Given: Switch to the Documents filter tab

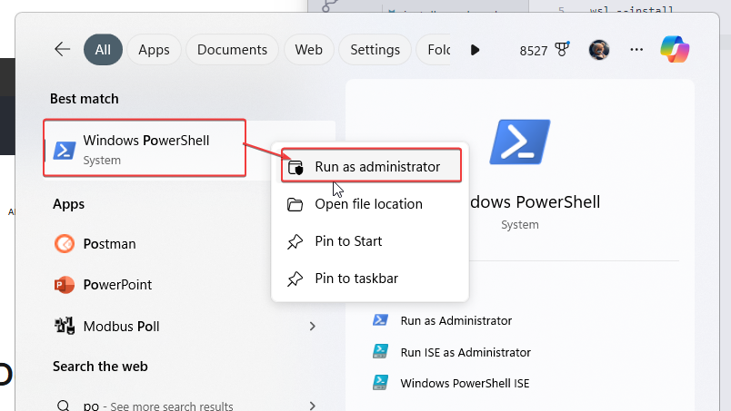Looking at the screenshot, I should click(232, 50).
